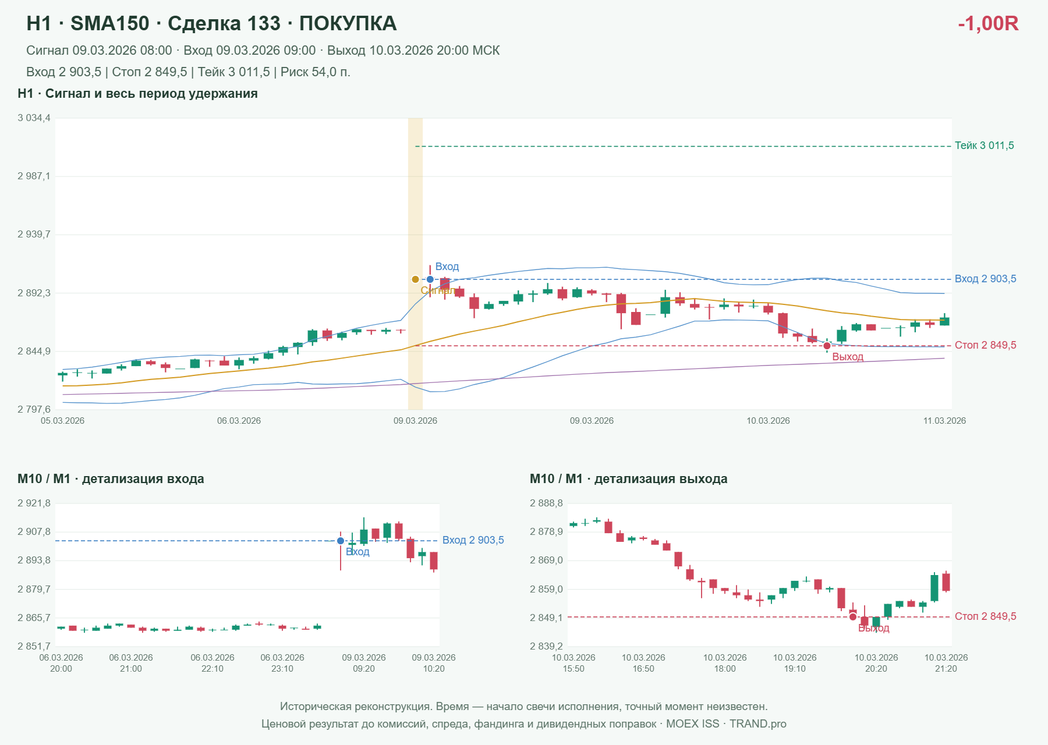
Task: Click the signal/entry/exit timestamps line
Action: coord(263,51)
